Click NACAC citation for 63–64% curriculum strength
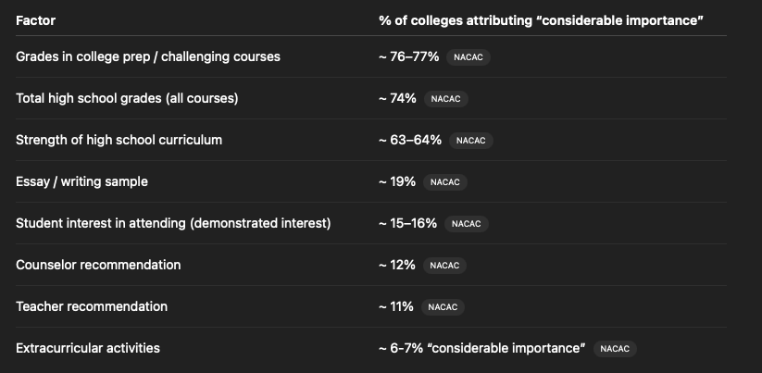The image size is (762, 373). point(470,141)
